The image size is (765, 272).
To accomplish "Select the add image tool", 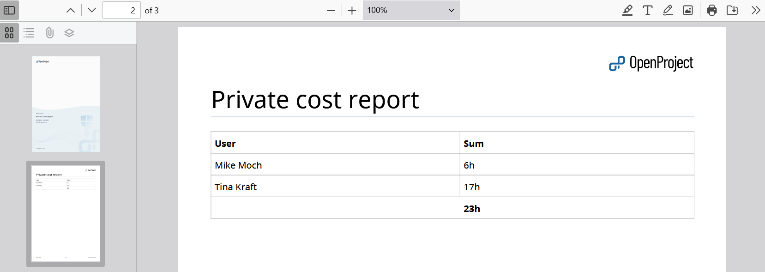I will [688, 10].
